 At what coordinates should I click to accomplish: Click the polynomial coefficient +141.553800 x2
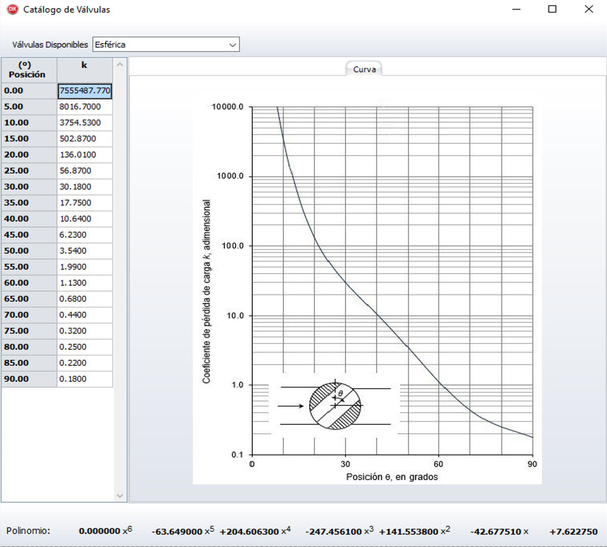414,531
